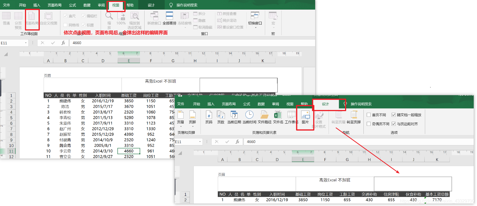Click 图片 icon in front Design ribbon
The height and width of the screenshot is (206, 477).
click(305, 115)
